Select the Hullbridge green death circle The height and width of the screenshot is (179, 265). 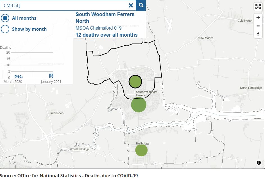click(x=141, y=150)
